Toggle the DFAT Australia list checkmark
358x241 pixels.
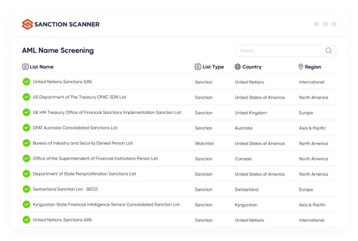point(26,127)
